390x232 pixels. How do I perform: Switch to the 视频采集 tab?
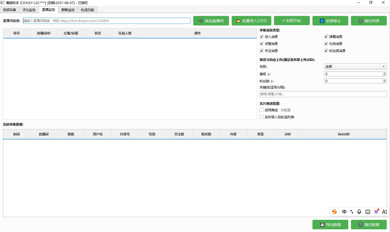point(9,10)
